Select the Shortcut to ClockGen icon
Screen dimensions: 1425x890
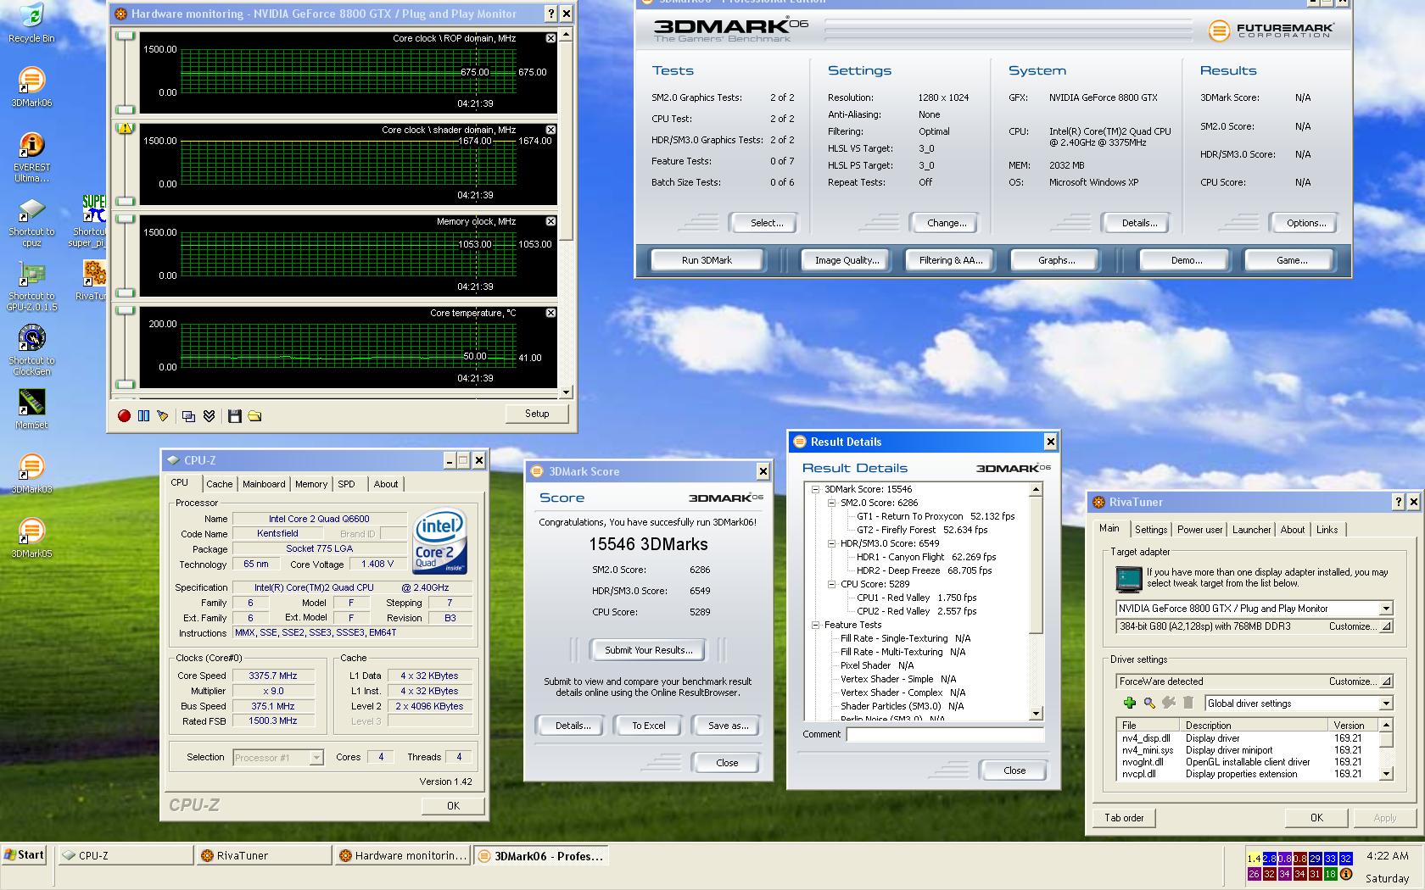point(31,351)
